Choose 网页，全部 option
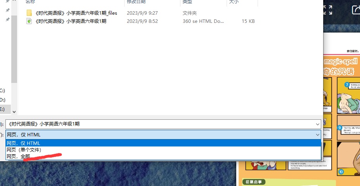Image resolution: width=360 pixels, height=186 pixels. pyautogui.click(x=163, y=157)
